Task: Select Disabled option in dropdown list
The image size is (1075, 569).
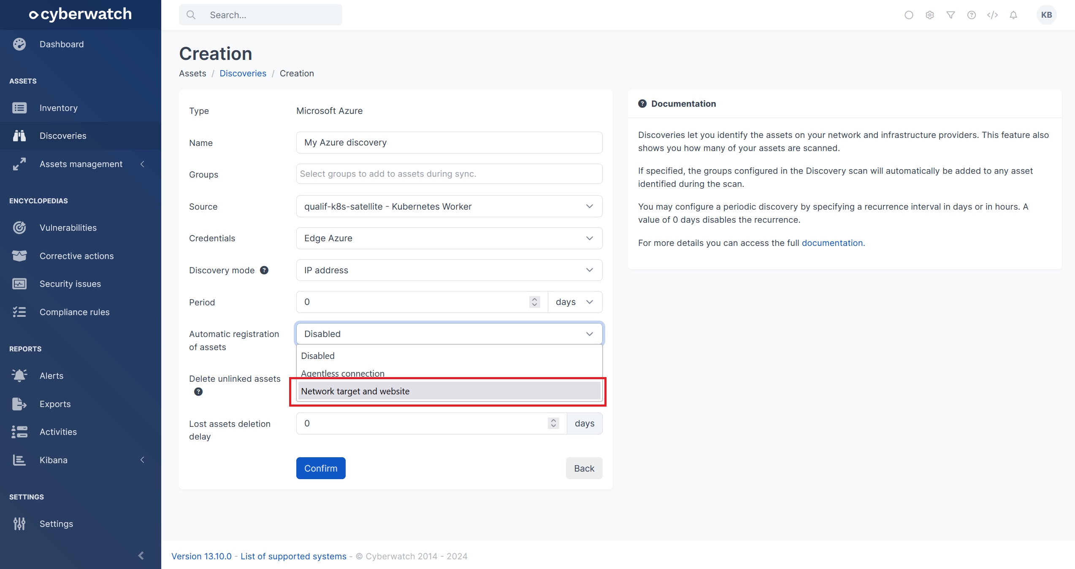Action: (x=449, y=356)
